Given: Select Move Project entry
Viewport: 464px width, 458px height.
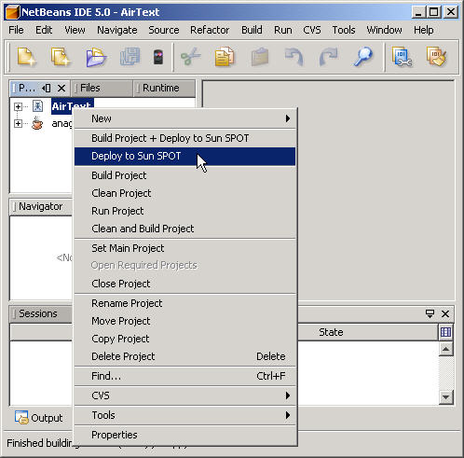Looking at the screenshot, I should coord(185,321).
